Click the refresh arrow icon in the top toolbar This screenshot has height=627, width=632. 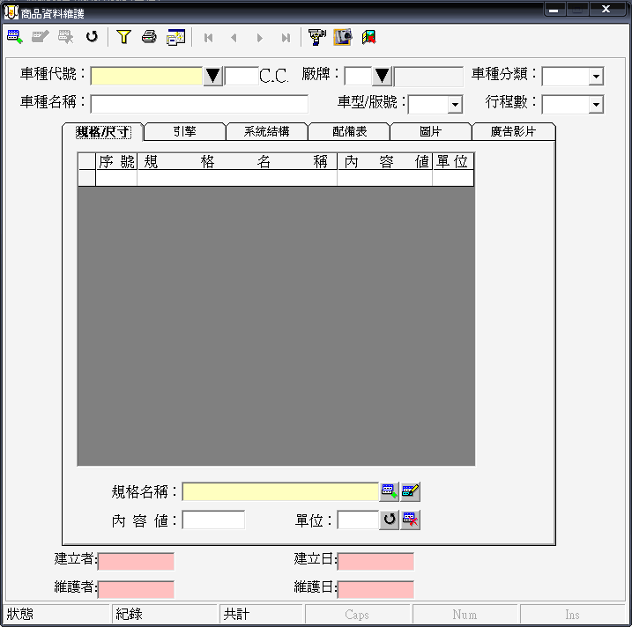pyautogui.click(x=92, y=37)
